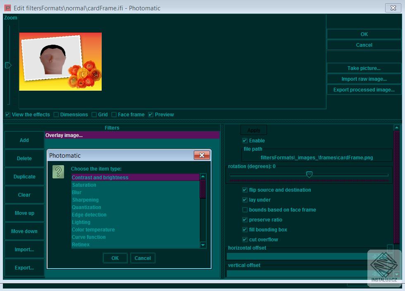Enable the Grid checkbox
The height and width of the screenshot is (291, 405).
[x=94, y=115]
